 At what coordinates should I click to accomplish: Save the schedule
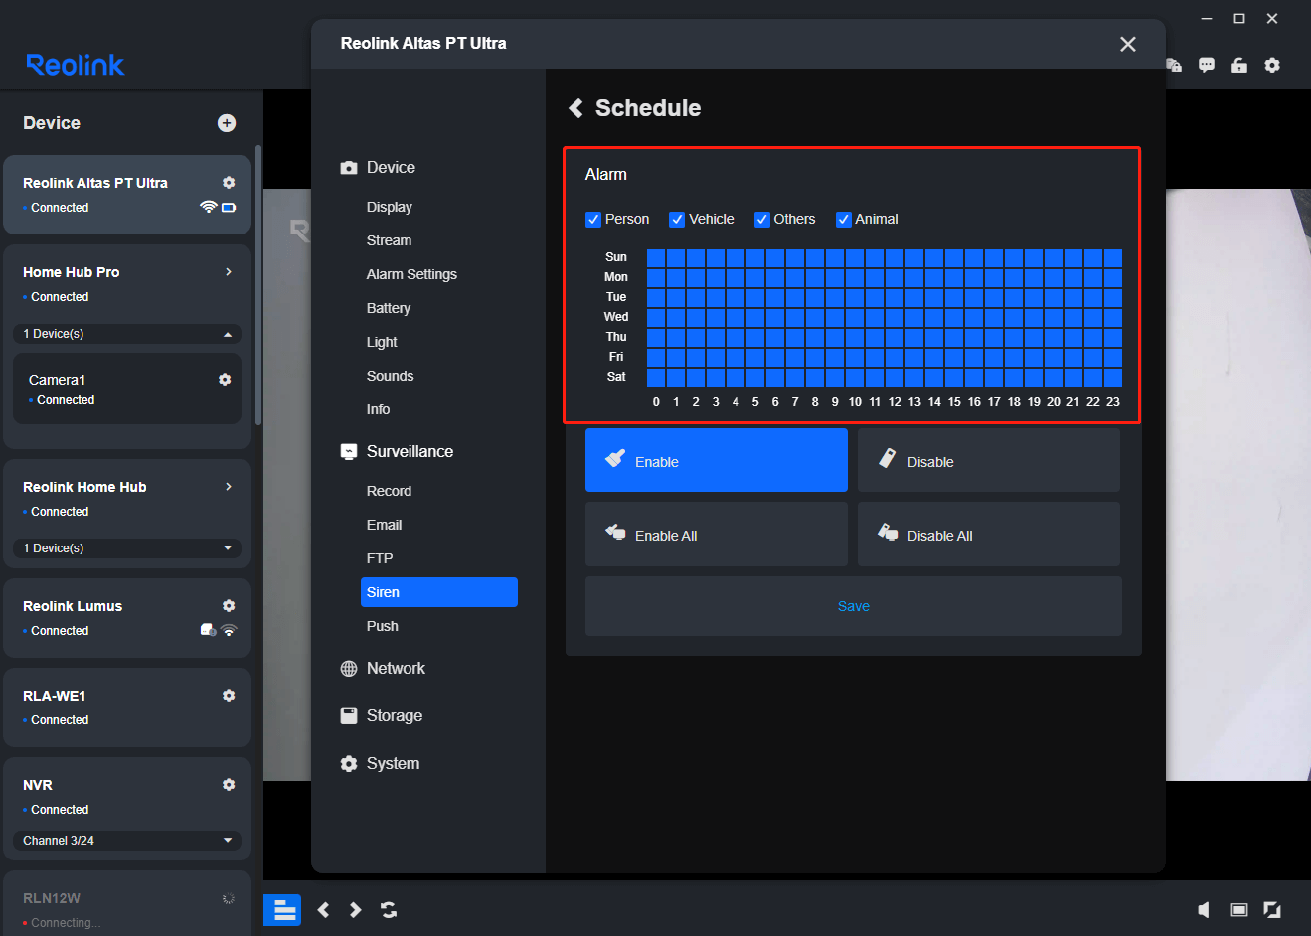tap(854, 606)
